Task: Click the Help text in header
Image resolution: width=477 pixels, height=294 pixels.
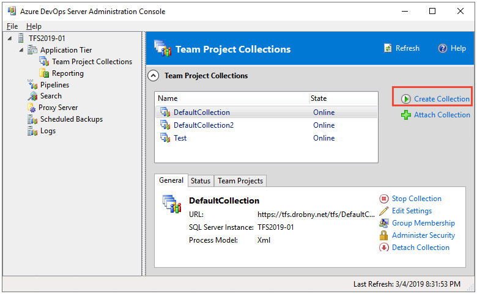Action: 458,48
